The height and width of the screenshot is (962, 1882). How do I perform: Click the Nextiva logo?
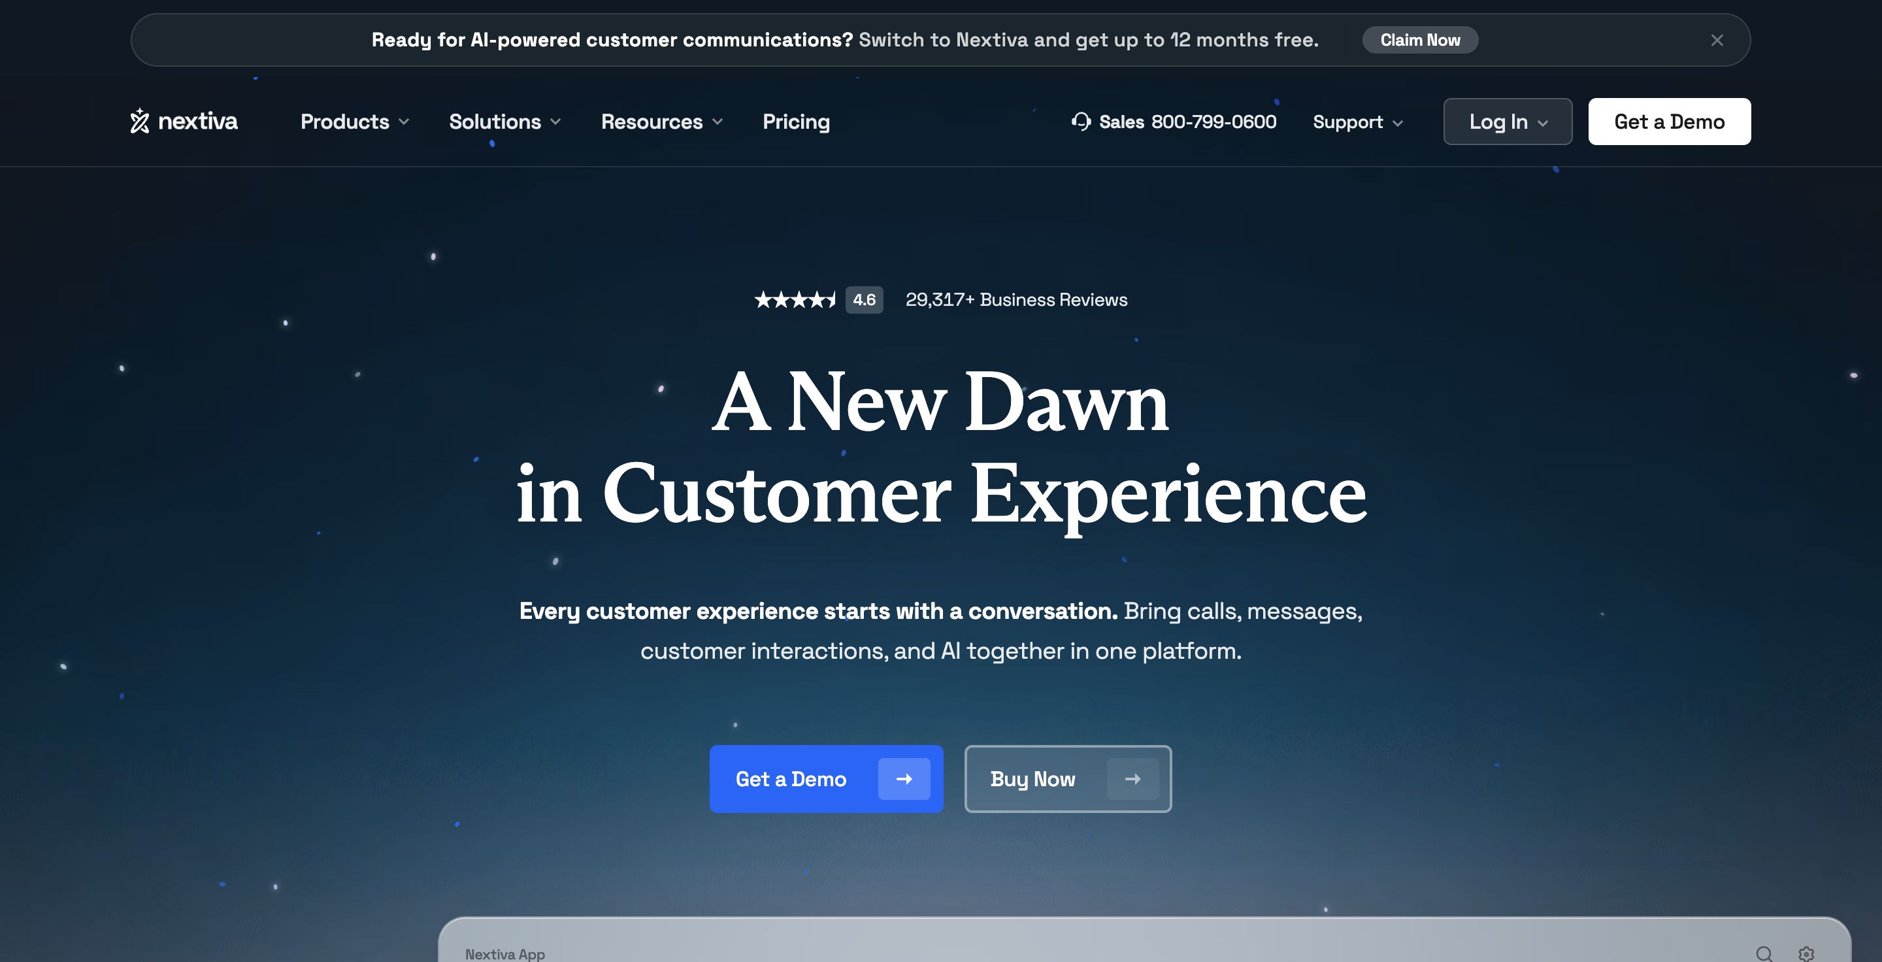(184, 122)
